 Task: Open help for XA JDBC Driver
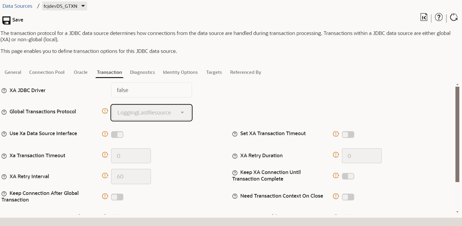click(x=4, y=91)
